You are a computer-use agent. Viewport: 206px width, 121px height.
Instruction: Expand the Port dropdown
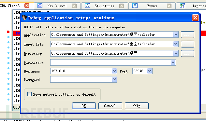click(150, 71)
